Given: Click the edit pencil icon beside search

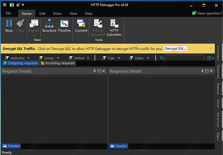Looking at the screenshot, I should coord(209,58).
